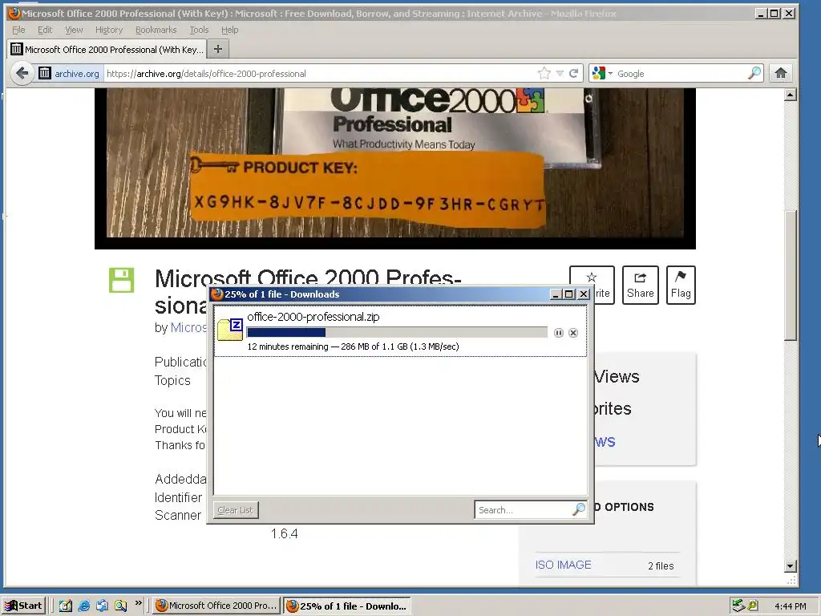Open the Bookmarks menu
The height and width of the screenshot is (616, 821).
[x=156, y=30]
